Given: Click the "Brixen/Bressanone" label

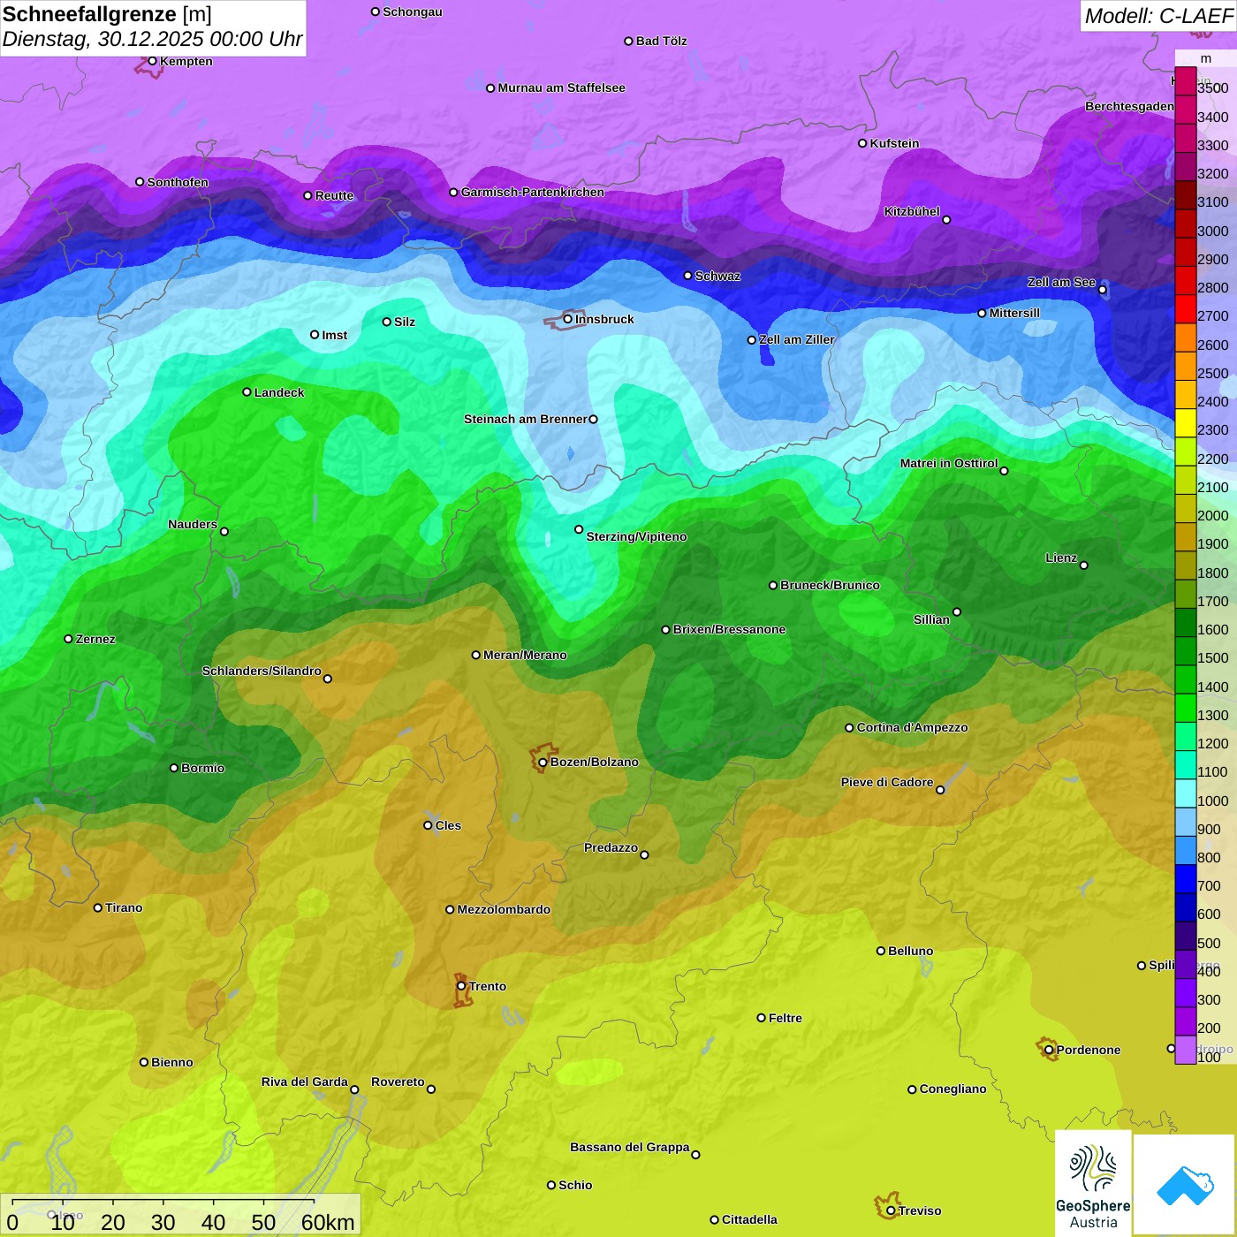Looking at the screenshot, I should (x=729, y=629).
